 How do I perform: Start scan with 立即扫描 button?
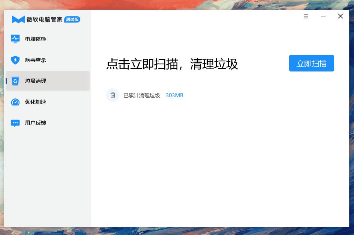click(x=311, y=63)
